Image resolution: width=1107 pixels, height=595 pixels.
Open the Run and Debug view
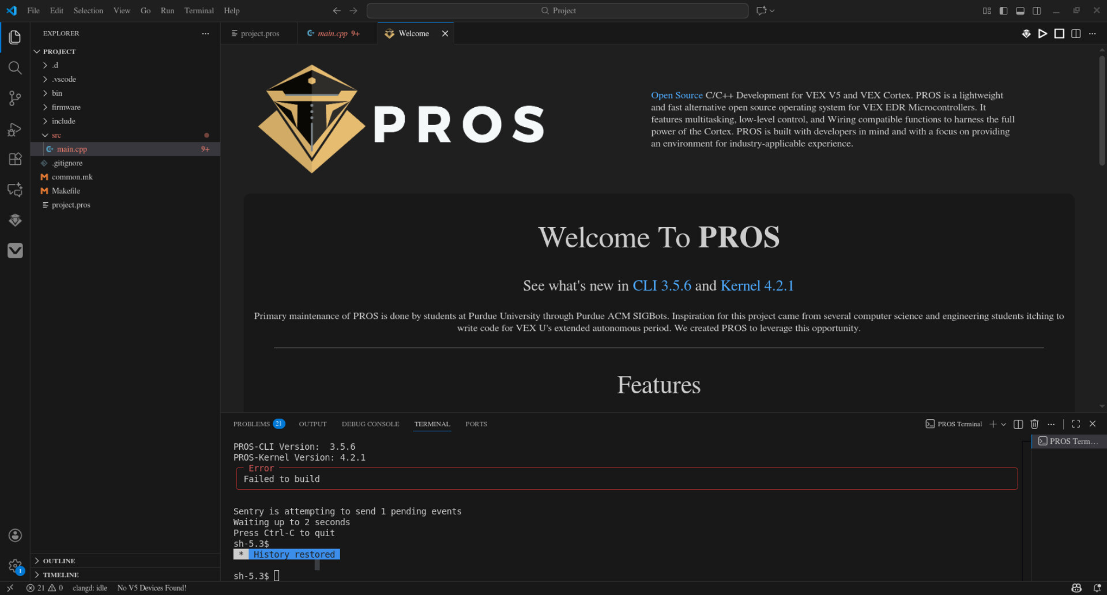coord(15,129)
